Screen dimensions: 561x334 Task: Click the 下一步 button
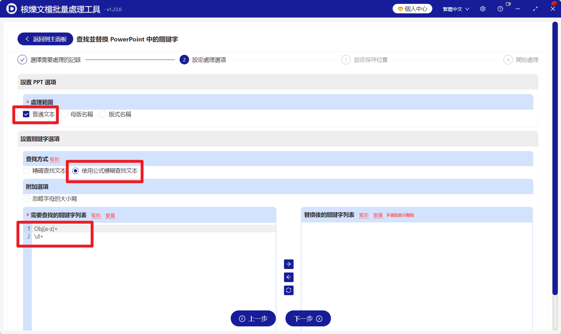tap(308, 318)
